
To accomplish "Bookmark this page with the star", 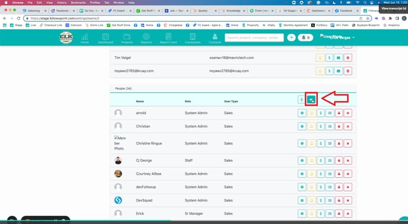I will (x=368, y=18).
